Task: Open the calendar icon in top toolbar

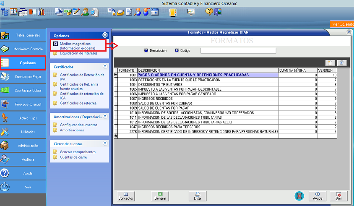Action: (x=155, y=12)
